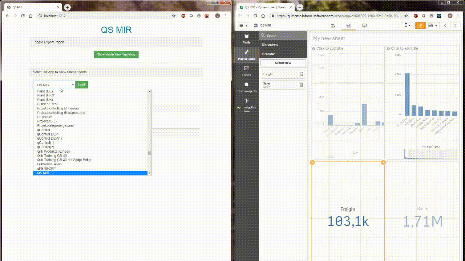Select the Freight master measure
The height and width of the screenshot is (261, 465).
click(x=283, y=74)
